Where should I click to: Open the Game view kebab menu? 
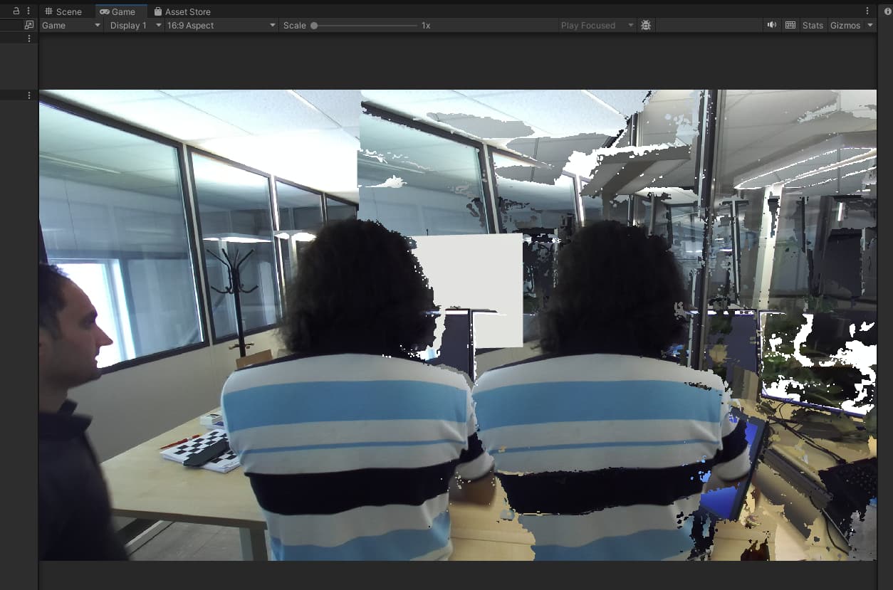click(867, 11)
